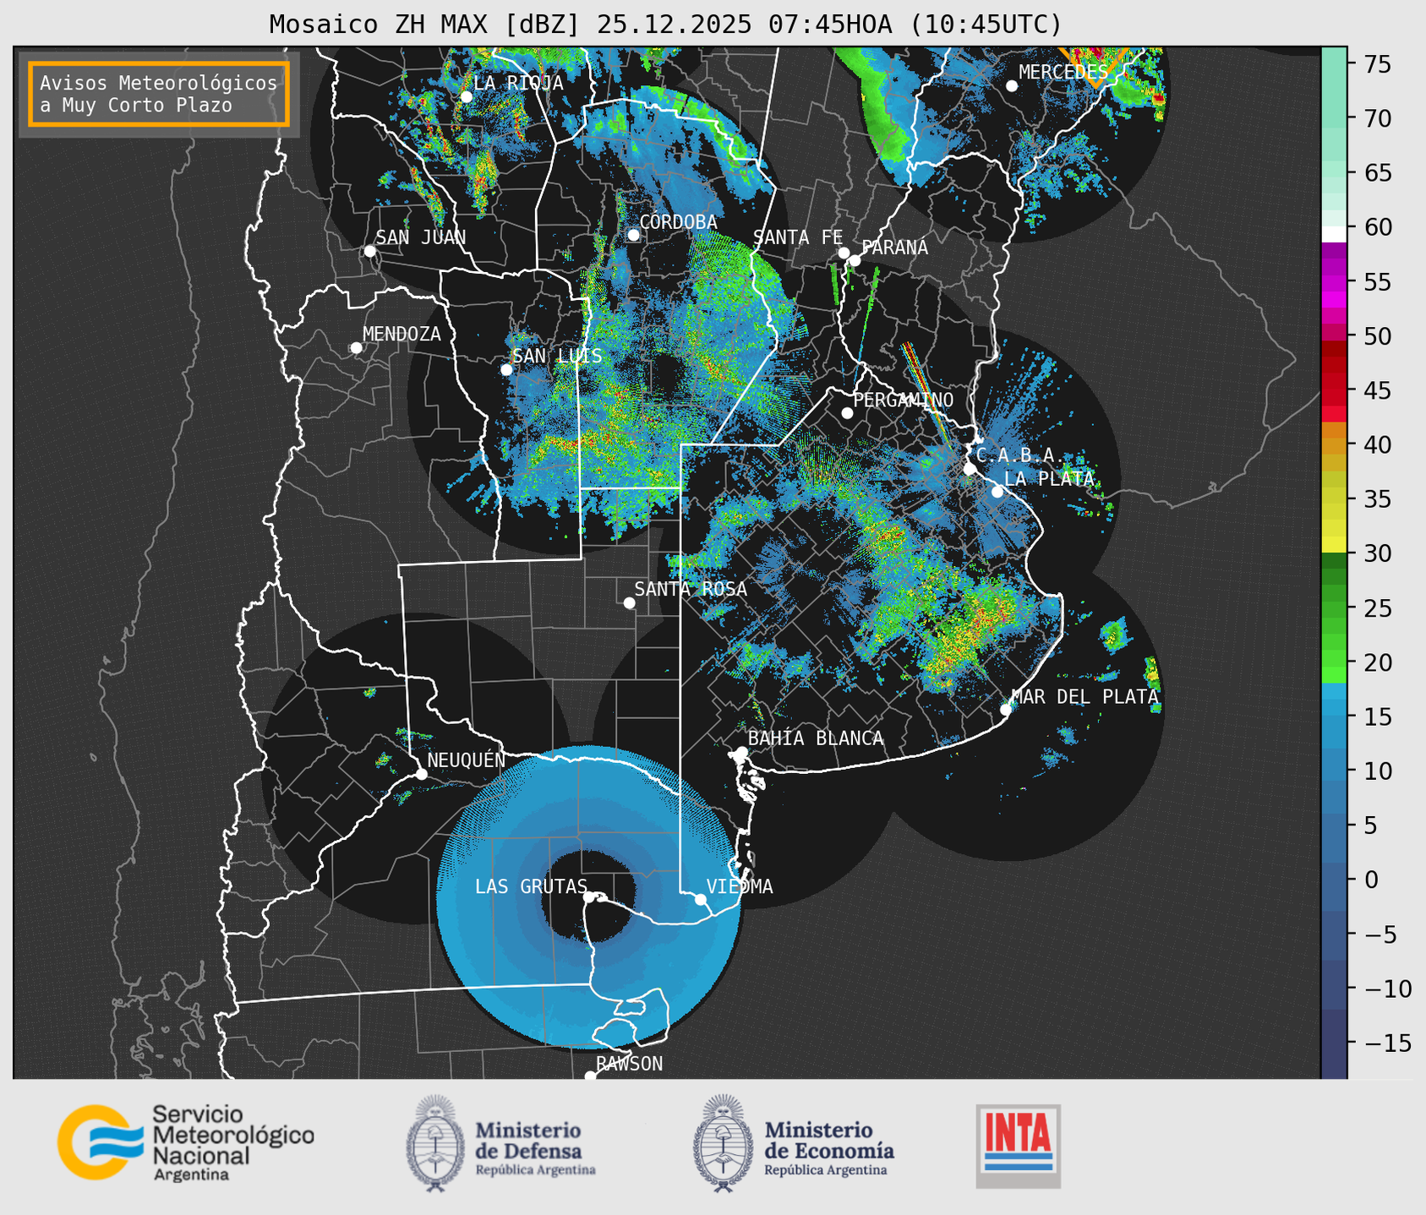This screenshot has width=1426, height=1215.
Task: Click the Avisos Meteorológicos a Muy Corto Plazo box
Action: tap(159, 94)
